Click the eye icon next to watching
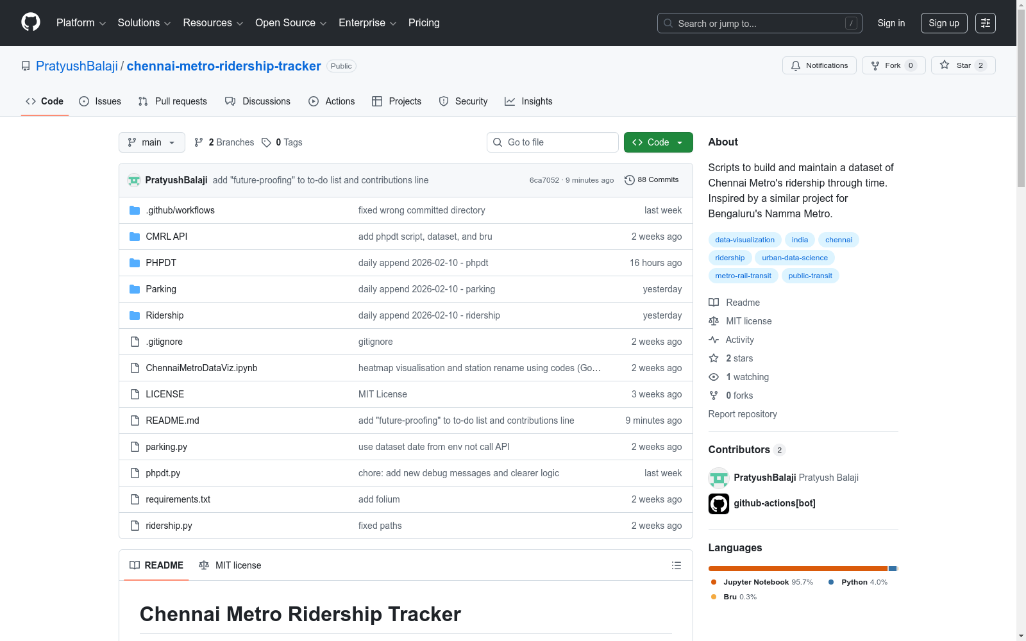 714,377
